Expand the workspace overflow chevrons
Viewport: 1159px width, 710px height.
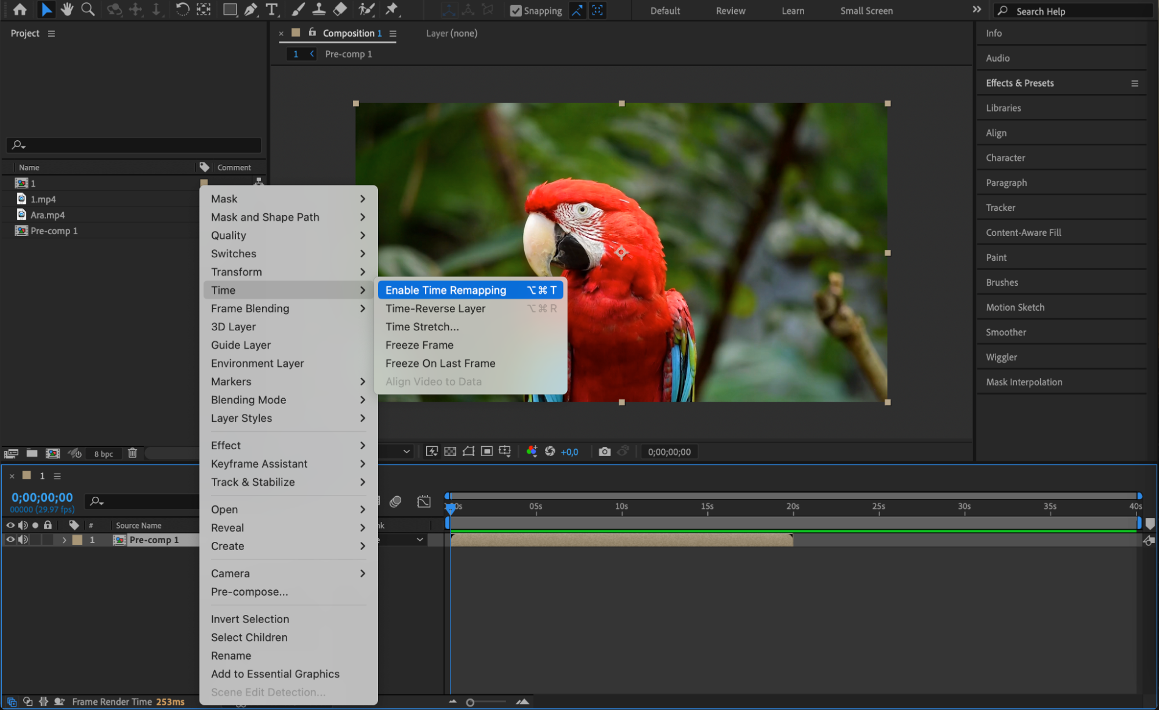tap(976, 9)
